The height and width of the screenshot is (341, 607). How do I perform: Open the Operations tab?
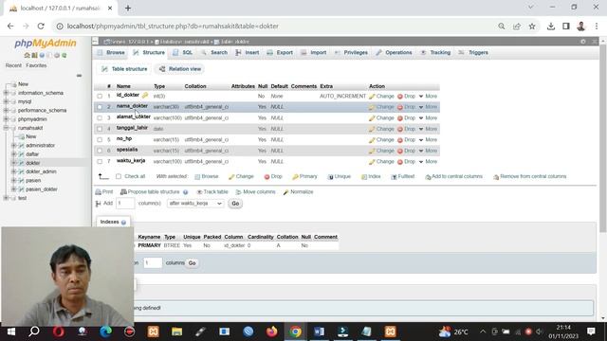pos(395,53)
